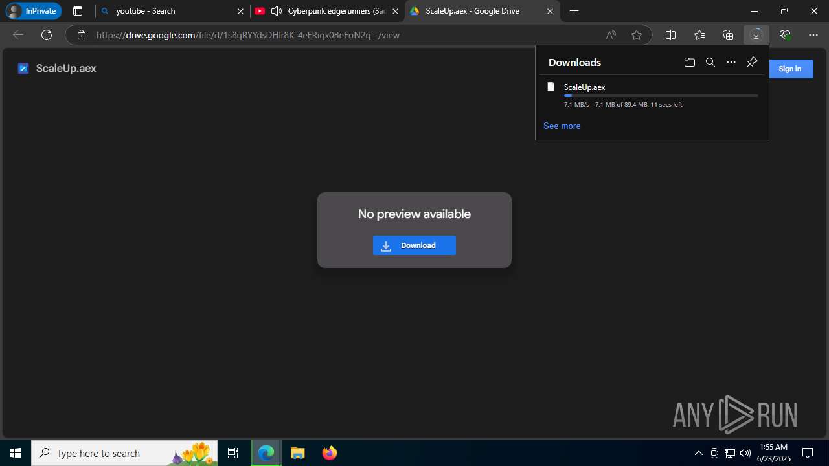Open Browser essentials
This screenshot has width=829, height=466.
[785, 35]
